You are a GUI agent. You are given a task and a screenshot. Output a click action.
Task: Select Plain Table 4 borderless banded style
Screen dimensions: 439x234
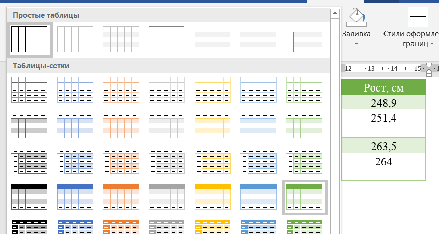pyautogui.click(x=258, y=39)
